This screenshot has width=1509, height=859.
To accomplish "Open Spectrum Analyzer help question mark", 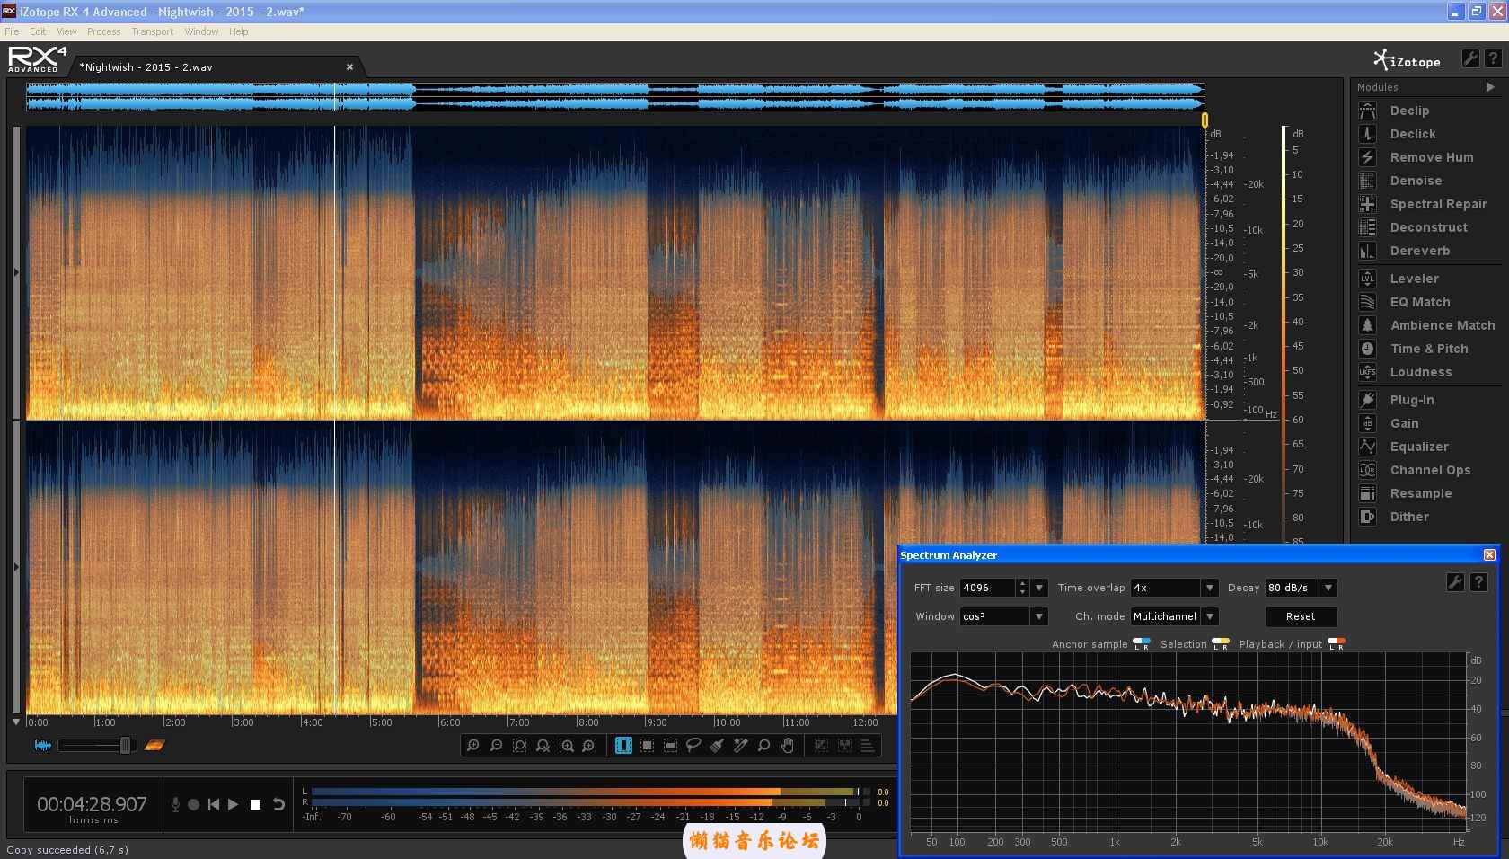I will pos(1478,582).
